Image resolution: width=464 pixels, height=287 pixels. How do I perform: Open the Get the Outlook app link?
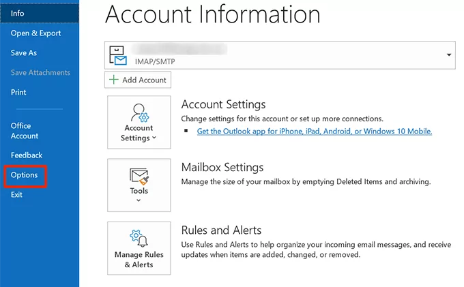315,131
